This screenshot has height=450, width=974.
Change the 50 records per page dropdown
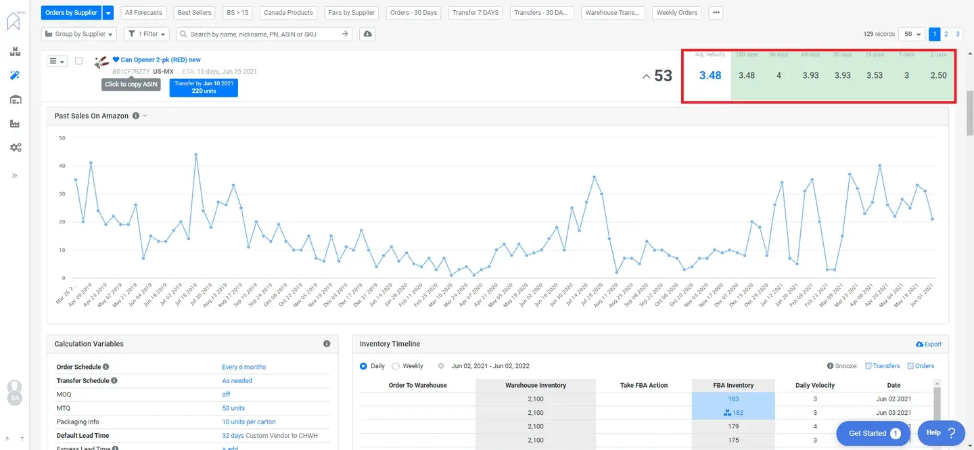911,34
